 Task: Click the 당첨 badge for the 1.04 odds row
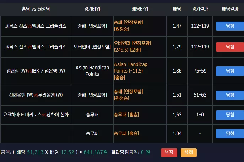(x=230, y=134)
